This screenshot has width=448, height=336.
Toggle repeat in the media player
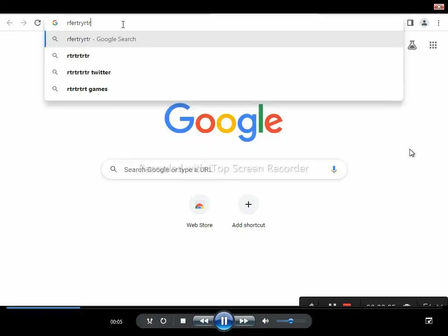(163, 321)
